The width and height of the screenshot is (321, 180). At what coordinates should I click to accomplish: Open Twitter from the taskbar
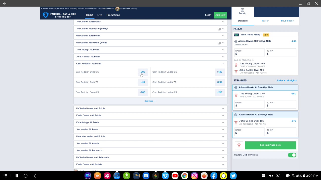click(233, 176)
